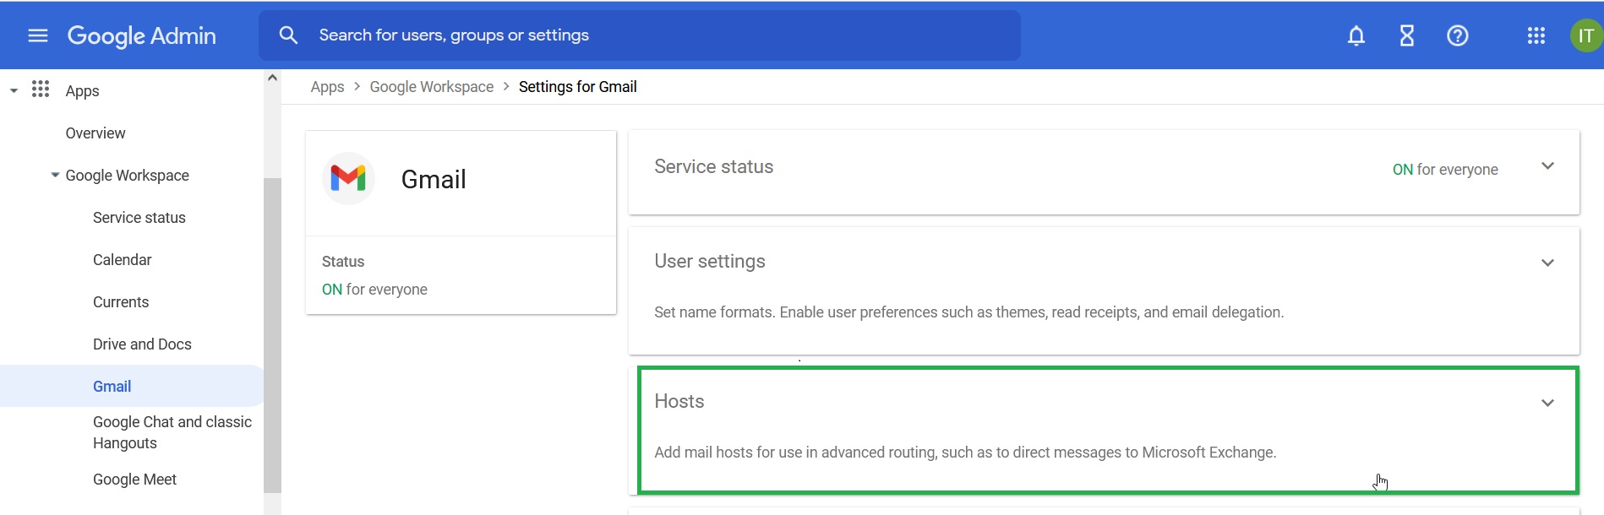Click the Service status panel heading
1604x515 pixels.
pyautogui.click(x=714, y=167)
